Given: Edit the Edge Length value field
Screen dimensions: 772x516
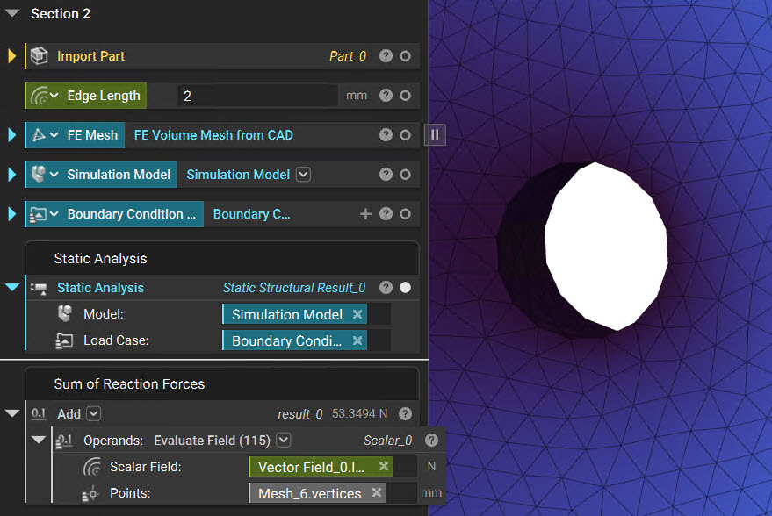Looking at the screenshot, I should tap(257, 96).
